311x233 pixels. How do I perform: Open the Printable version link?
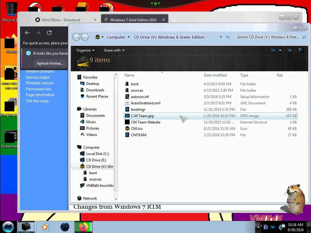[x=40, y=83]
